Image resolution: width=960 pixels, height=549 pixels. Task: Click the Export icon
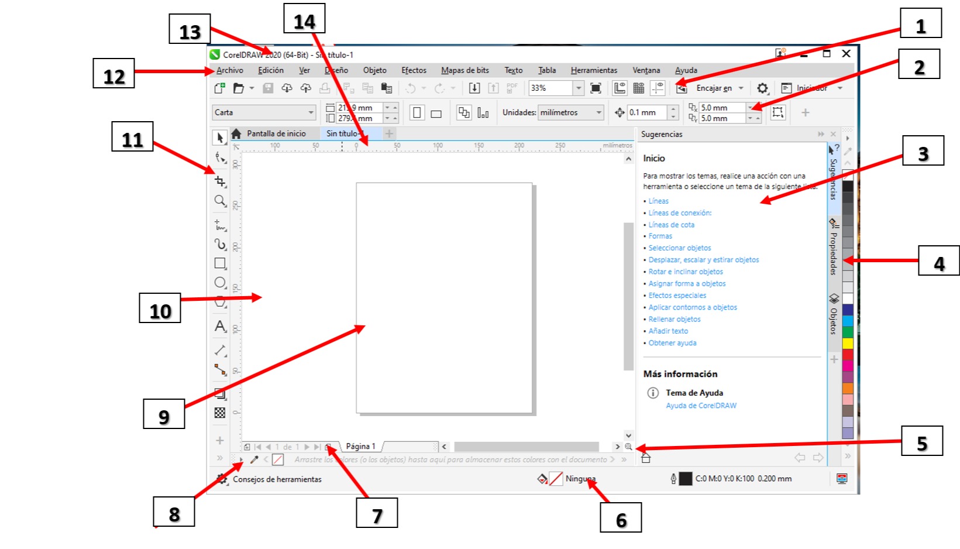pyautogui.click(x=494, y=88)
